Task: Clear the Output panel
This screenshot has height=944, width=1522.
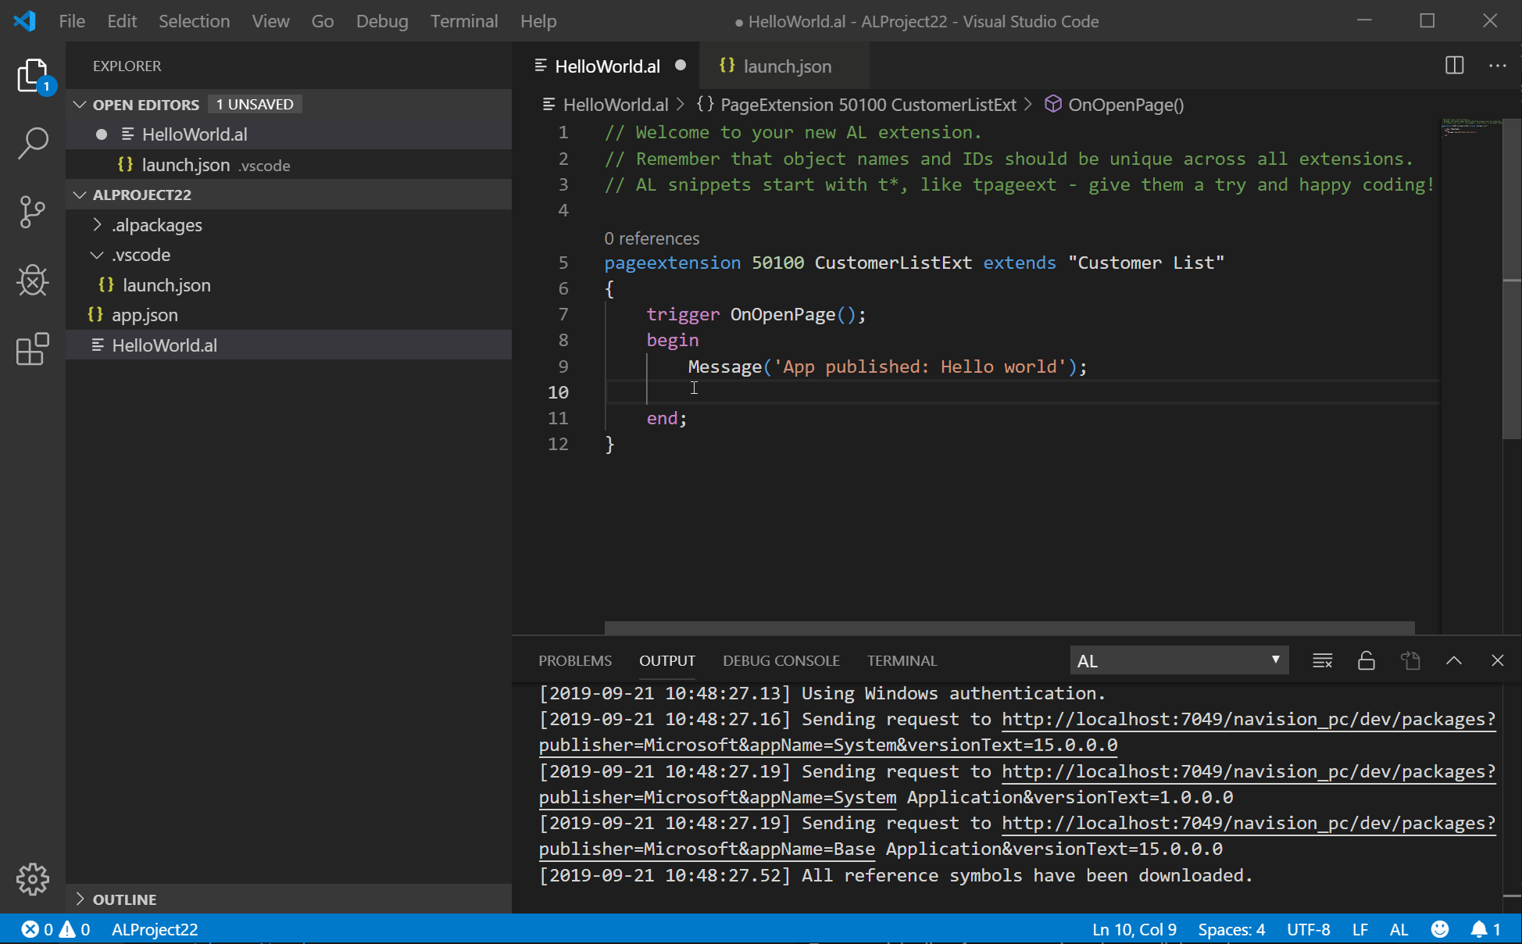Action: pos(1322,660)
